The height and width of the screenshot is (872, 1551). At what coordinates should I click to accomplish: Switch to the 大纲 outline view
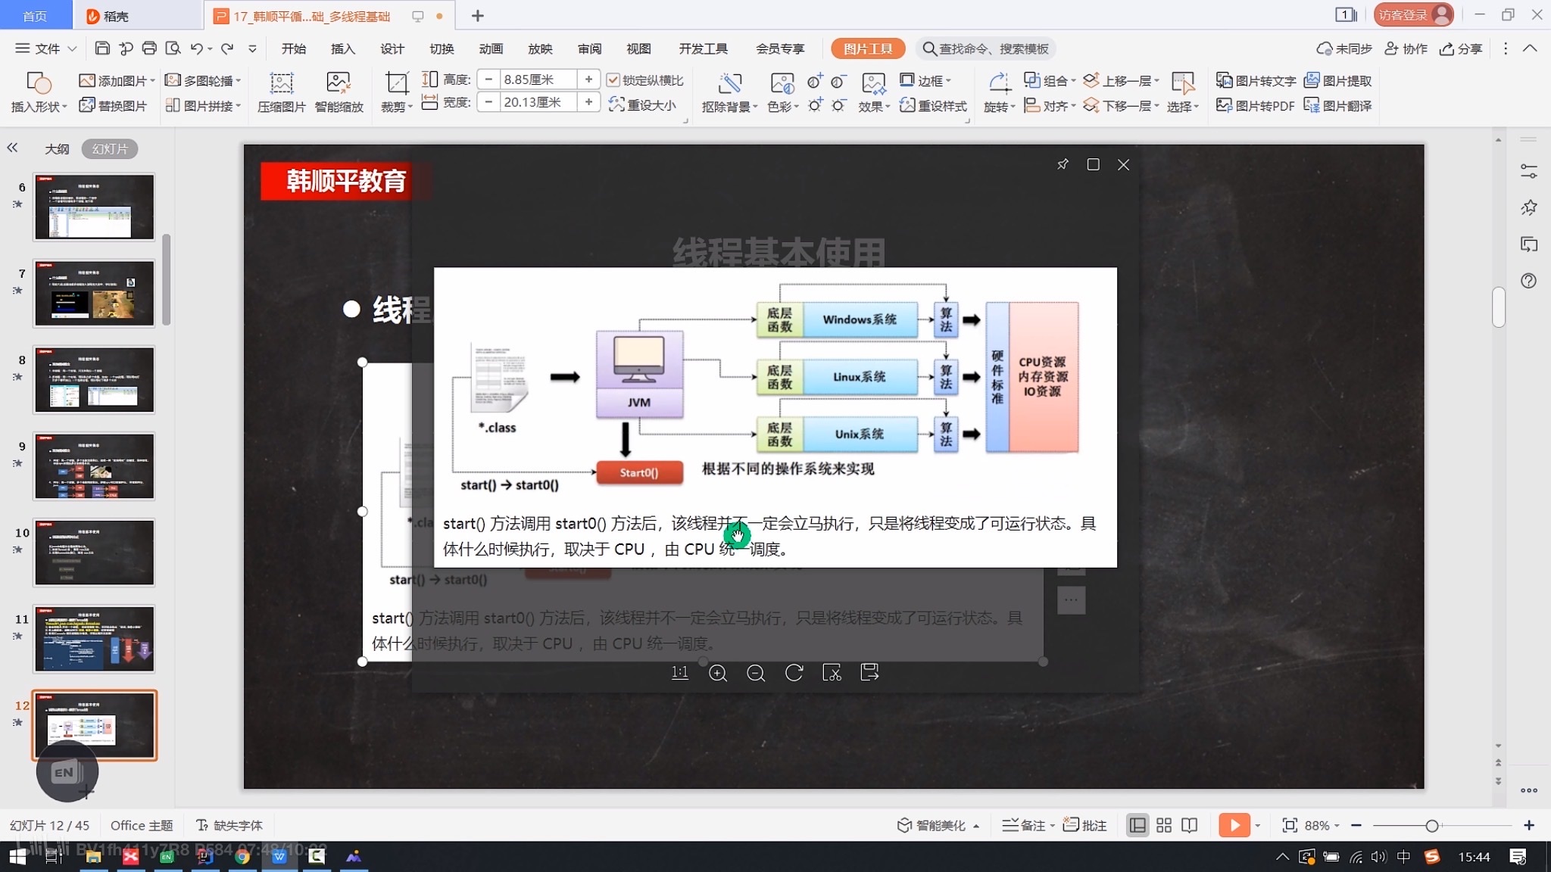pos(57,149)
